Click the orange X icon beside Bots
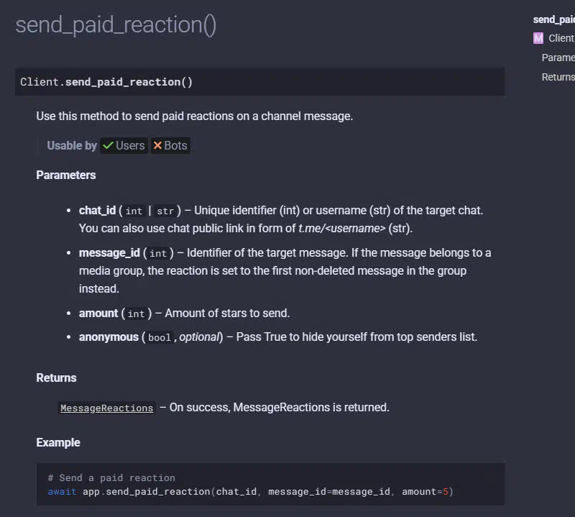Image resolution: width=575 pixels, height=517 pixels. [157, 146]
